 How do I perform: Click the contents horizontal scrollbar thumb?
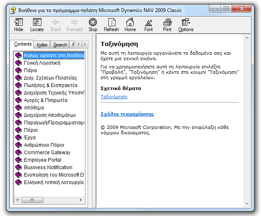[32, 200]
